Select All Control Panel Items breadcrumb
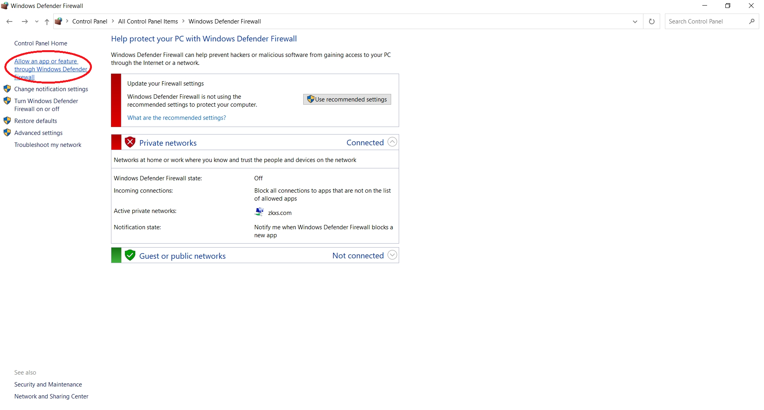 click(x=148, y=21)
